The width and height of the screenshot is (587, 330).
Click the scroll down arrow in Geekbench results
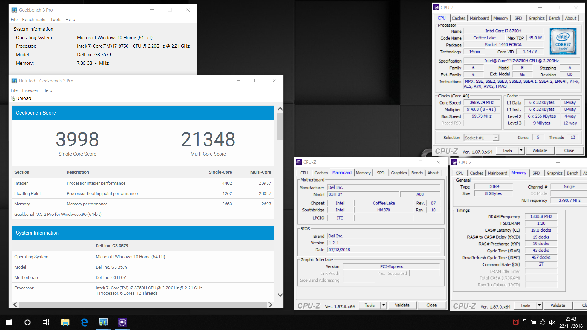point(280,295)
